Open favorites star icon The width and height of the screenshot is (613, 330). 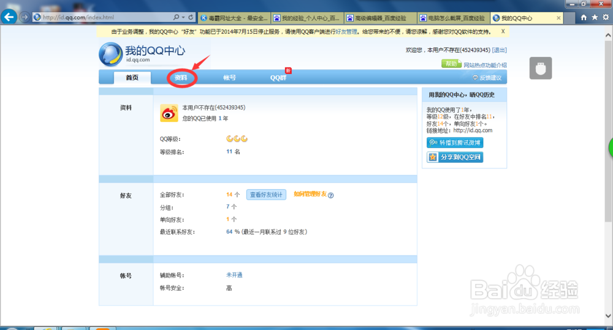pyautogui.click(x=595, y=17)
